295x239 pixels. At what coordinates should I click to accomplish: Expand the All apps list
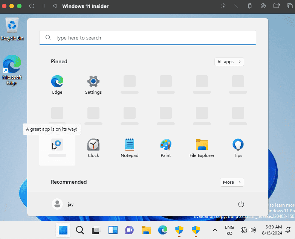[x=229, y=62]
